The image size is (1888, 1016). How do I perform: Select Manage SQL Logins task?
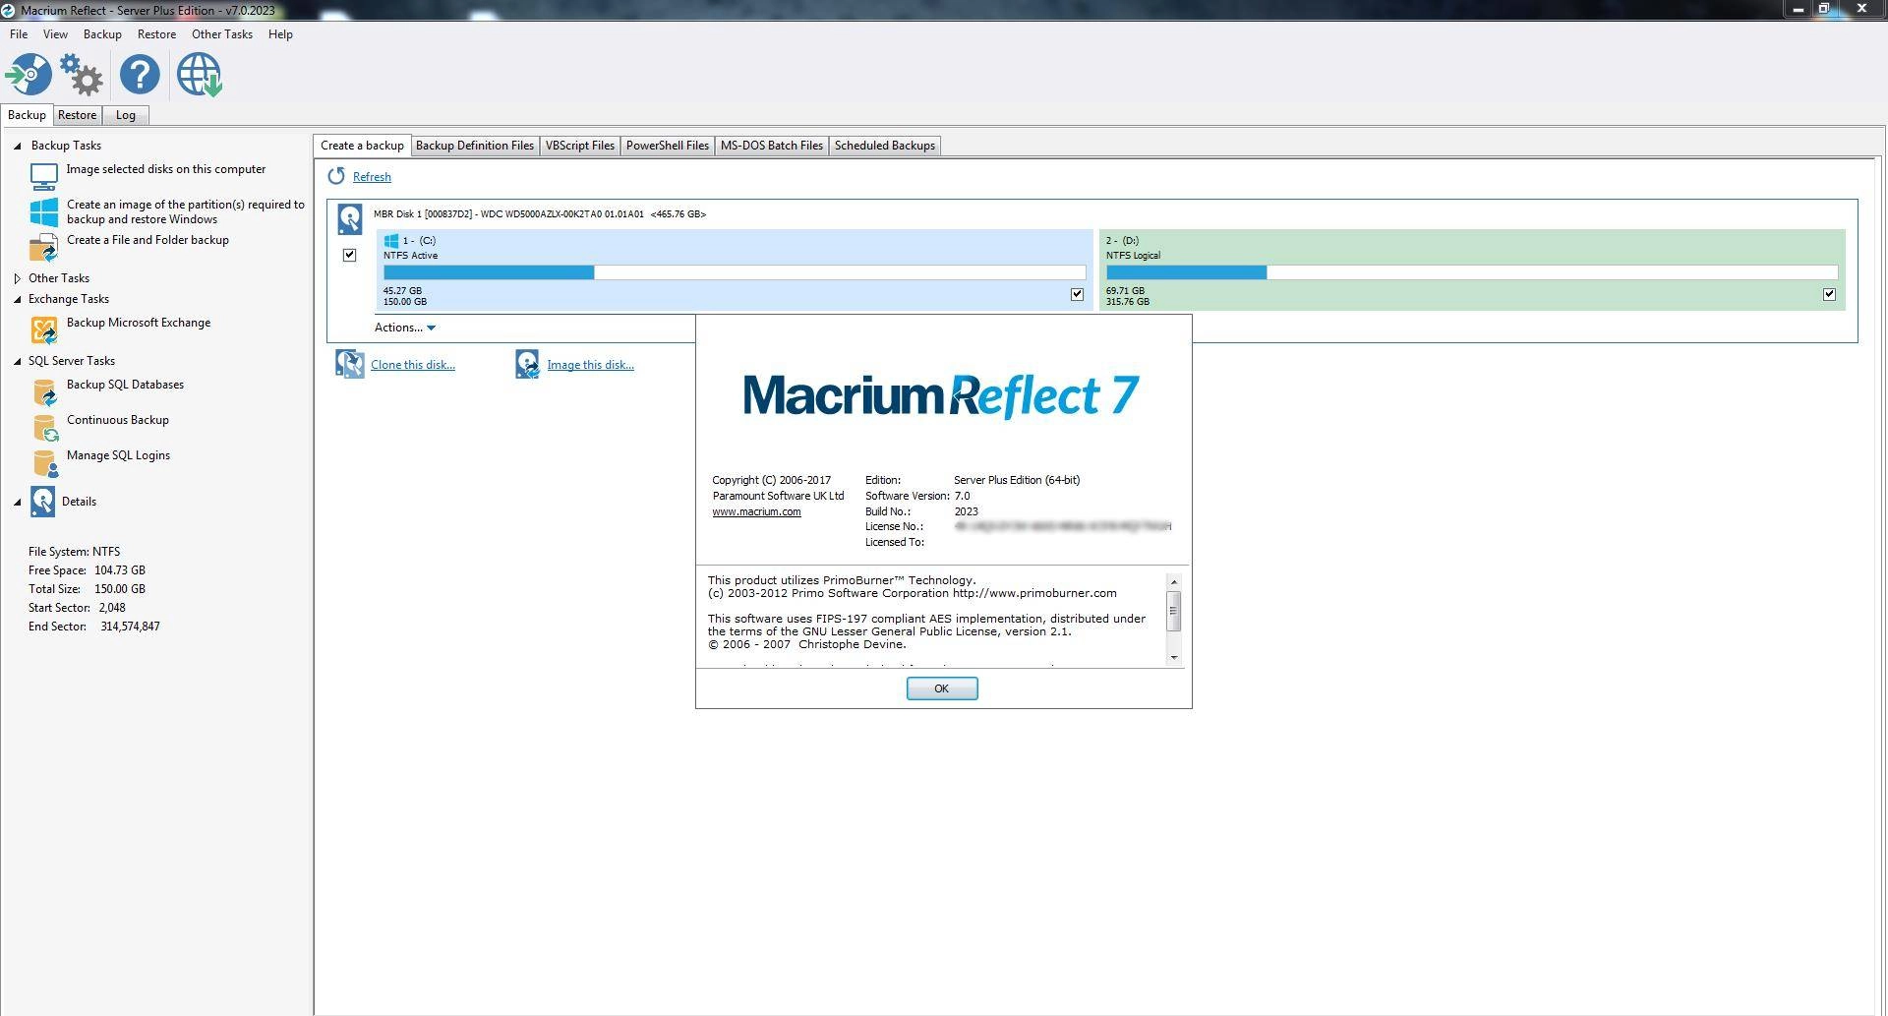click(118, 455)
